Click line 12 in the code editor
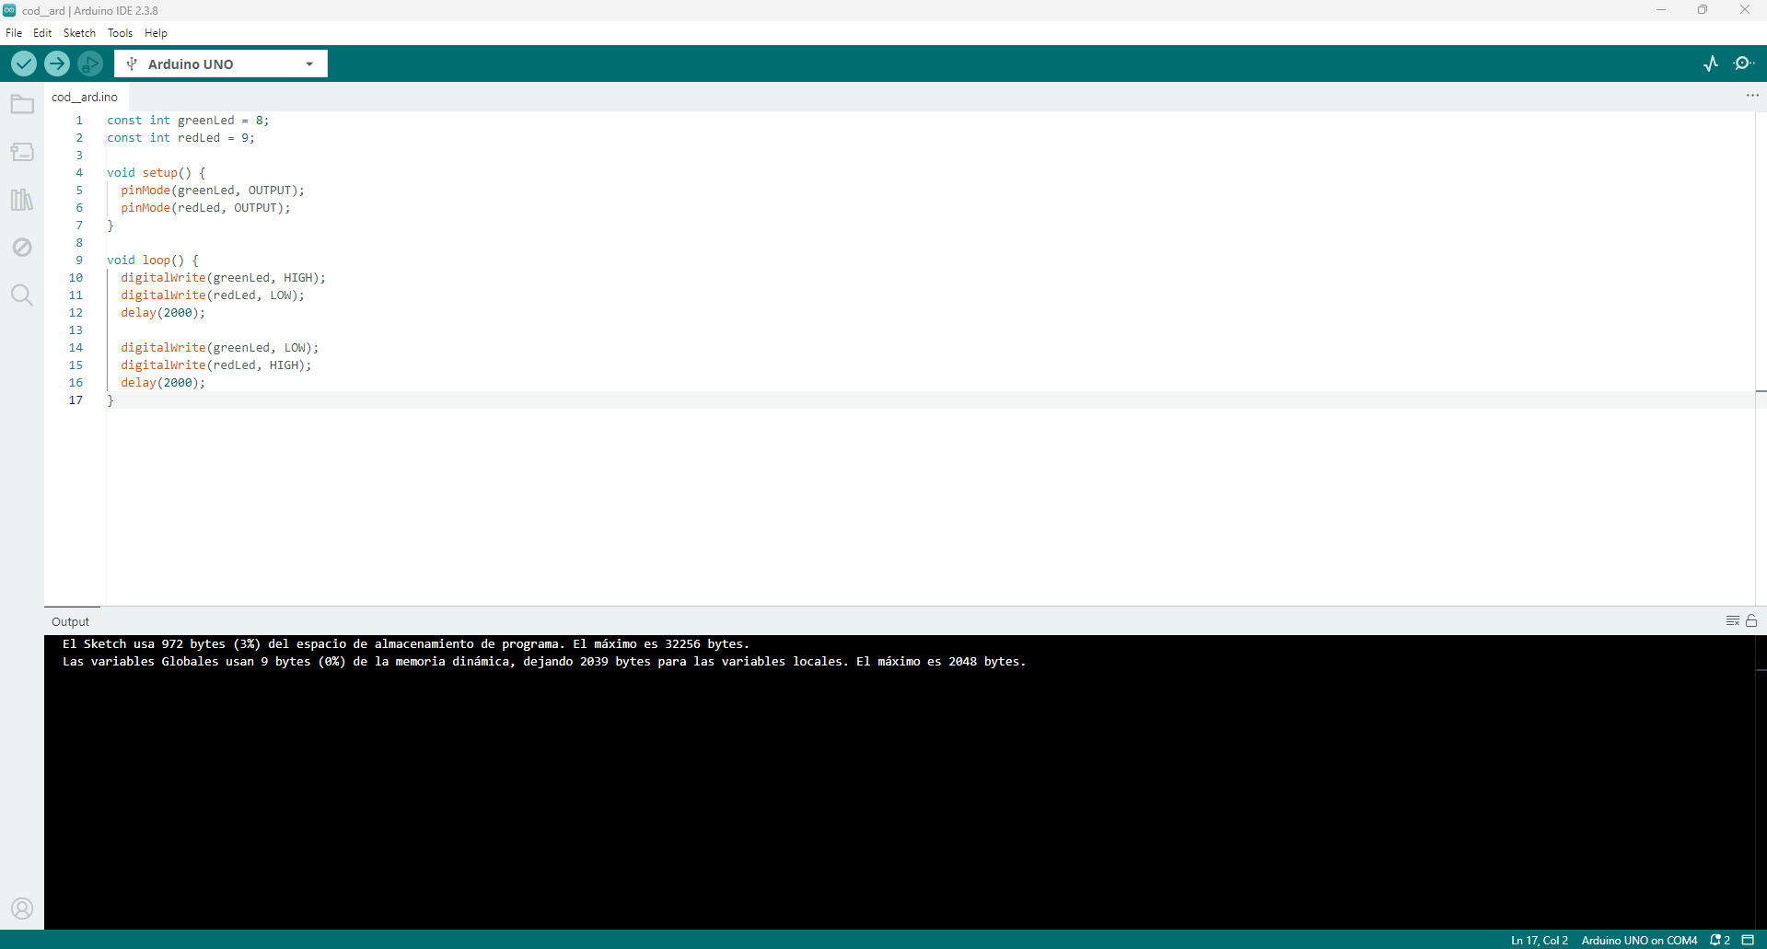The width and height of the screenshot is (1767, 949). click(162, 312)
